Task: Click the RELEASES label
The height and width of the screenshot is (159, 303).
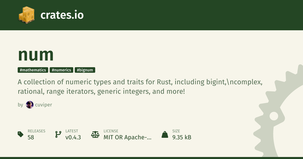Action: coord(36,131)
